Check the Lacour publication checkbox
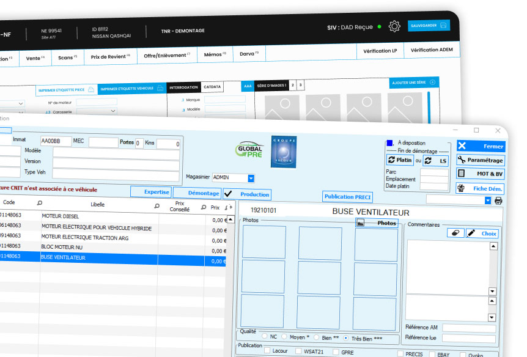This screenshot has width=527, height=357. pos(267,351)
